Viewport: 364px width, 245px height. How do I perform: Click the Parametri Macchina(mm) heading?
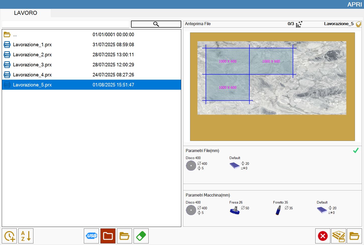(x=208, y=195)
